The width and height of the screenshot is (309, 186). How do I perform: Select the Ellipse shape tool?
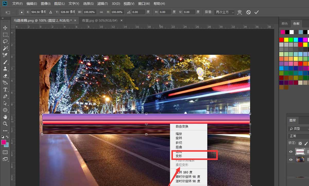(x=5, y=110)
